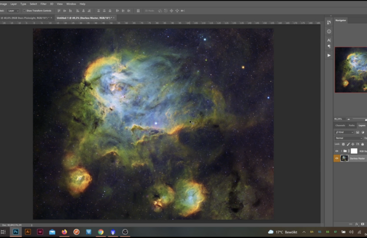Enable Show Transform Controls checkbox
This screenshot has width=367, height=238.
point(24,11)
